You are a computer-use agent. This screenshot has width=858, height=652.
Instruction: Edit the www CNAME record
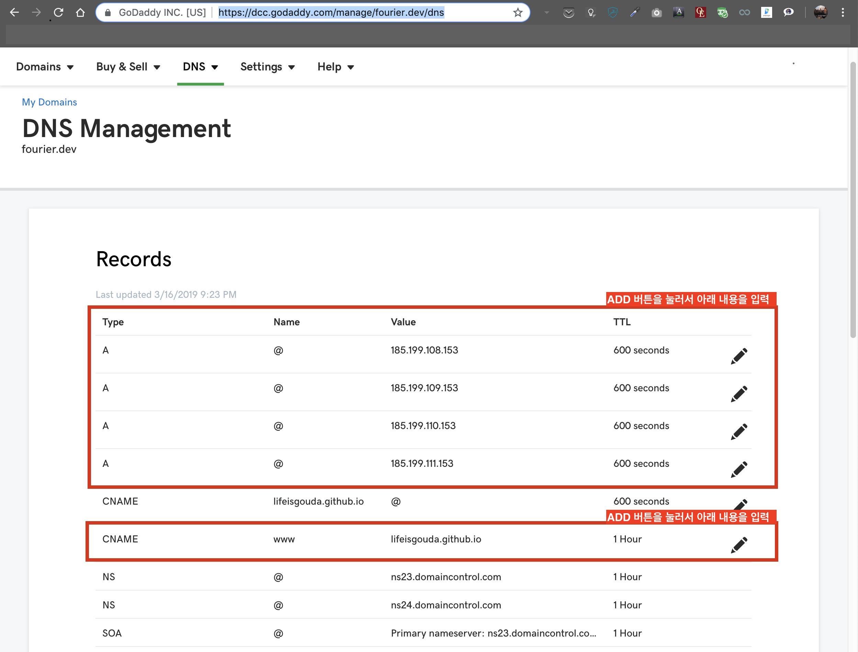tap(738, 545)
